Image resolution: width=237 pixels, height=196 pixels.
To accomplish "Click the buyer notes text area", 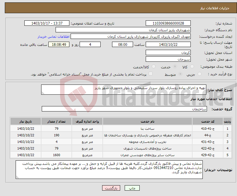I will tap(109, 170).
